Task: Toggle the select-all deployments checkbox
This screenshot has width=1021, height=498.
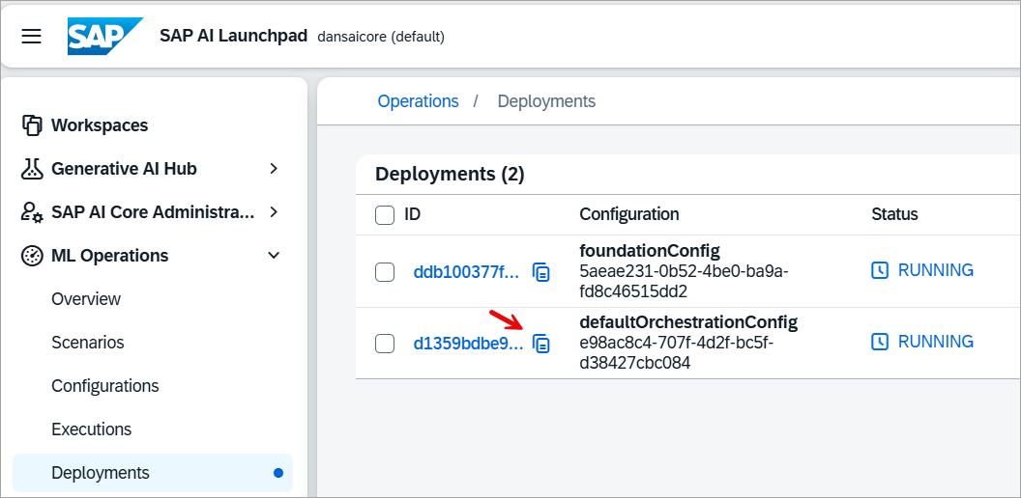Action: click(385, 214)
